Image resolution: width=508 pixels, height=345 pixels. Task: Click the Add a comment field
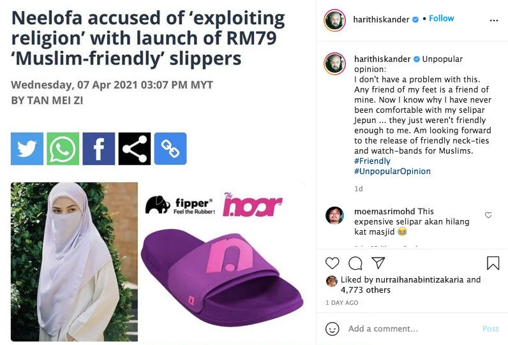(x=408, y=328)
